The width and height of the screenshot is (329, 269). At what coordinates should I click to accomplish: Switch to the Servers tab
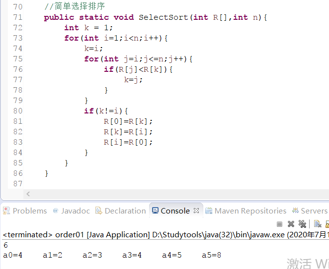(314, 211)
